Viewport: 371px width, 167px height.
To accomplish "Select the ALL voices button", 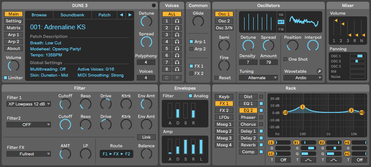I will click(172, 14).
